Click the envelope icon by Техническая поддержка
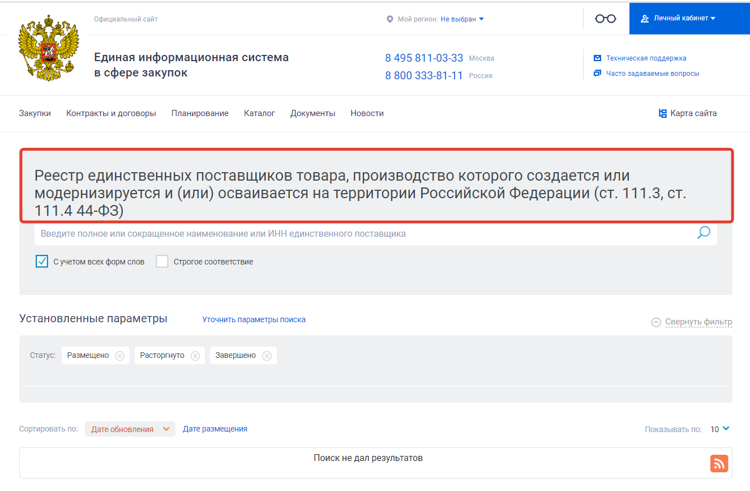Screen dimensions: 750x491 point(597,58)
